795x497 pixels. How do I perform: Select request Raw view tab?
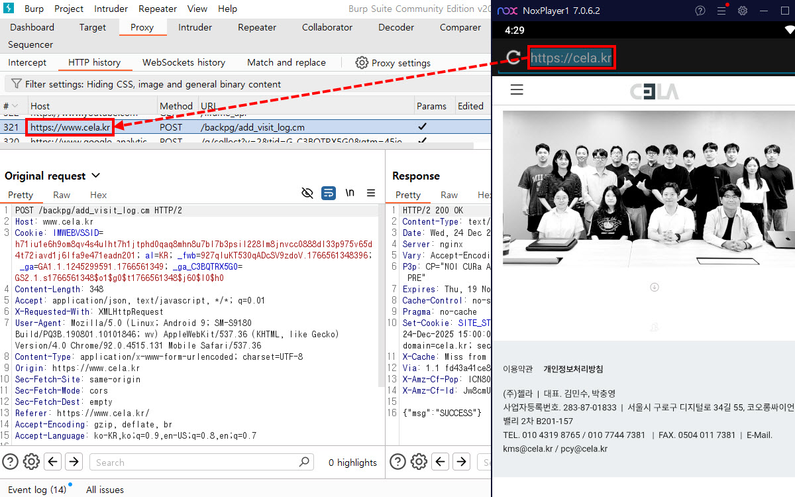coord(62,195)
